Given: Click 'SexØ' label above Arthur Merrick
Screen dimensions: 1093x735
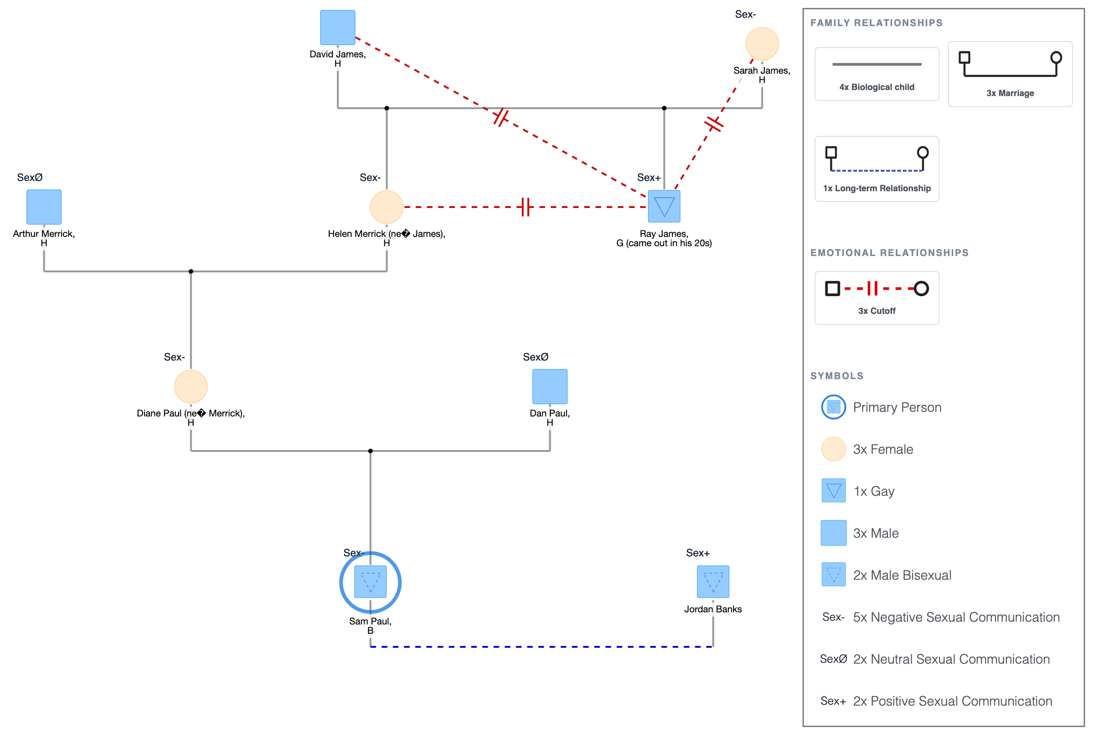Looking at the screenshot, I should [29, 177].
